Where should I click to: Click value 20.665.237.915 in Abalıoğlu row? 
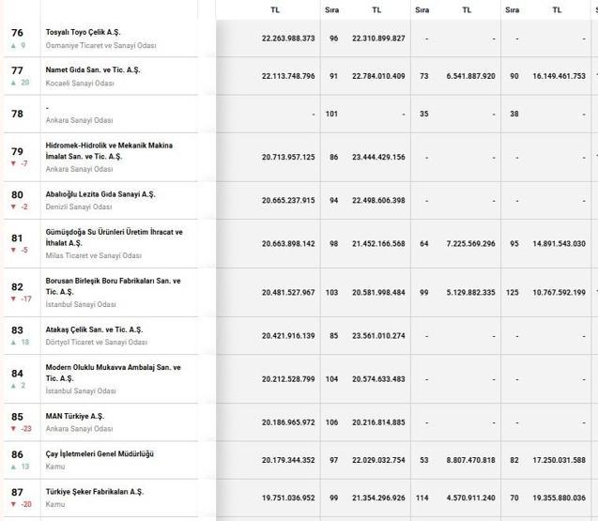[x=288, y=201]
